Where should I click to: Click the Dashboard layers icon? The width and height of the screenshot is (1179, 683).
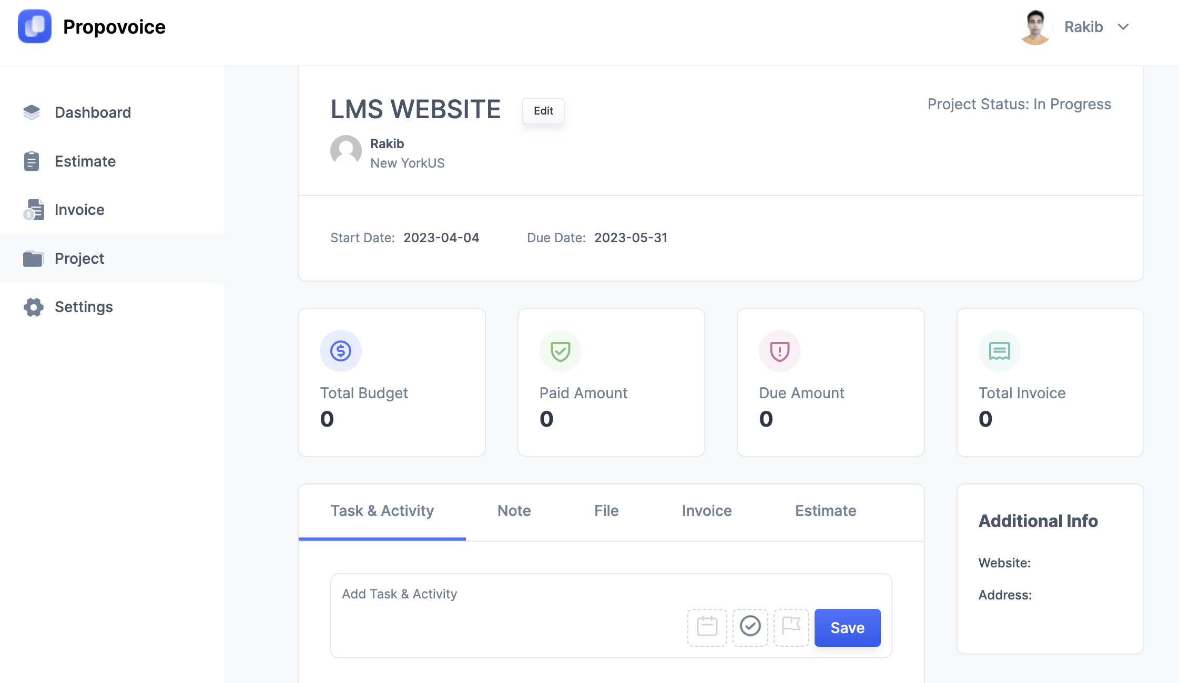tap(32, 112)
